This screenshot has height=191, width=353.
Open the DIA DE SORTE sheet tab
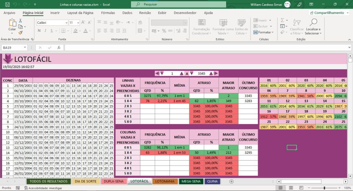pyautogui.click(x=85, y=181)
